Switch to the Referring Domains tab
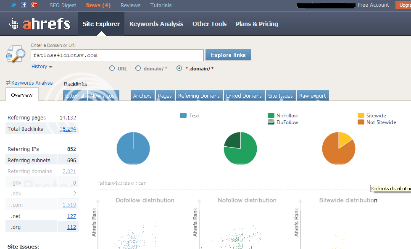 [199, 96]
